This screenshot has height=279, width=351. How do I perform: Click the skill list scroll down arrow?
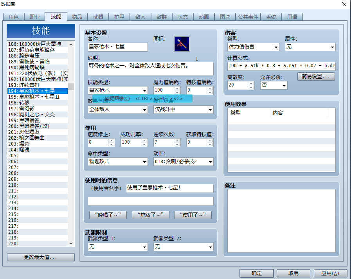click(71, 243)
